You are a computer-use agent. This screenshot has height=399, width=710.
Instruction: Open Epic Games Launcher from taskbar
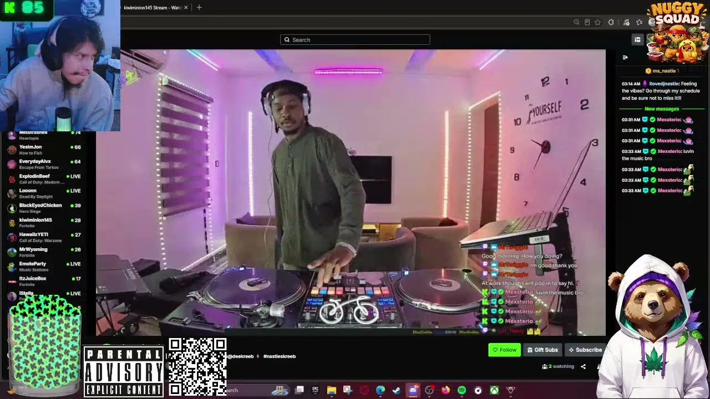pos(315,390)
